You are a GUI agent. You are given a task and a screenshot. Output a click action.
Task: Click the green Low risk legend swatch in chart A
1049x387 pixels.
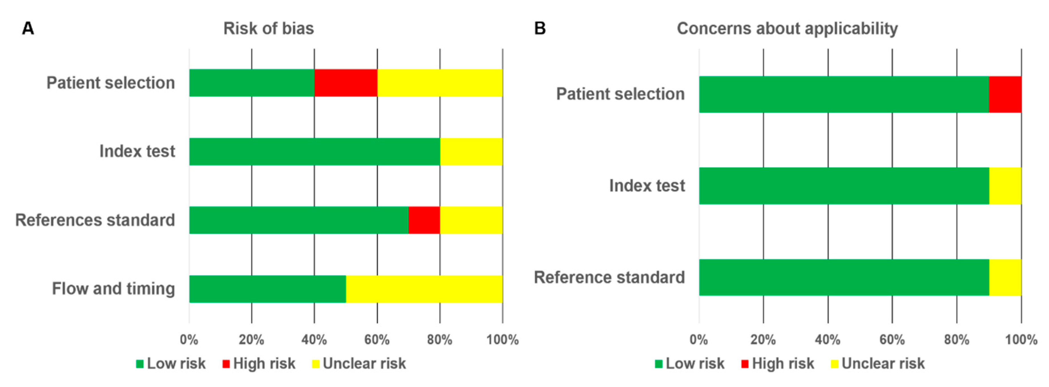coord(140,364)
